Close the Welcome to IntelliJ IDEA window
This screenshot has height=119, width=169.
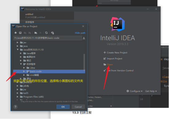click(x=156, y=9)
